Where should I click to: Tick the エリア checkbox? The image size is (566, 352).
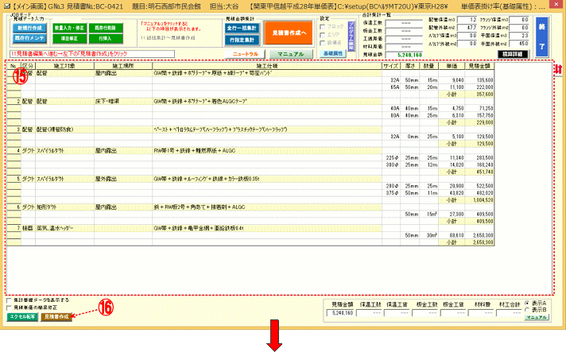(x=321, y=34)
